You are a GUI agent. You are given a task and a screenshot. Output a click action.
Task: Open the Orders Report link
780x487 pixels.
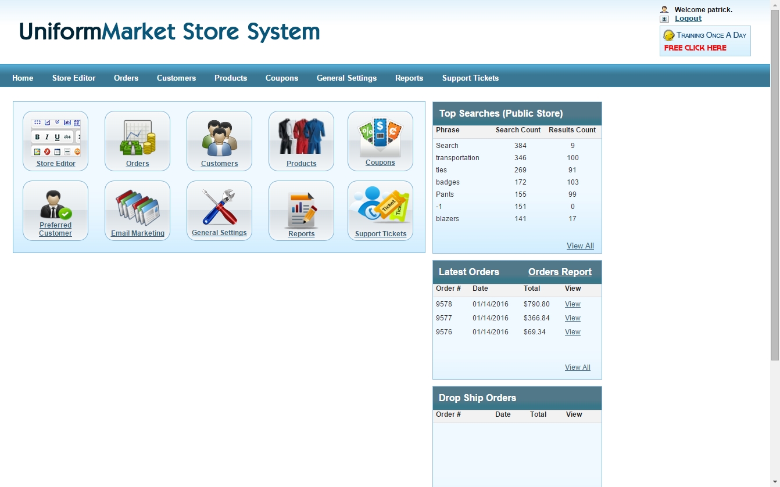point(560,272)
